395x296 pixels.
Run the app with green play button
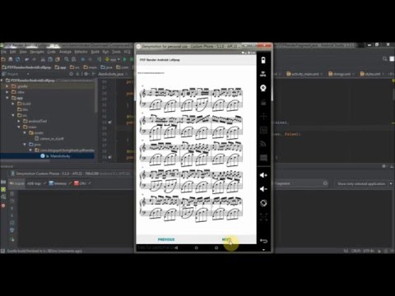[125, 59]
